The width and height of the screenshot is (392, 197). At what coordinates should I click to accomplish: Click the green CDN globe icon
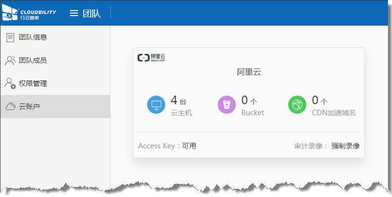tap(297, 105)
